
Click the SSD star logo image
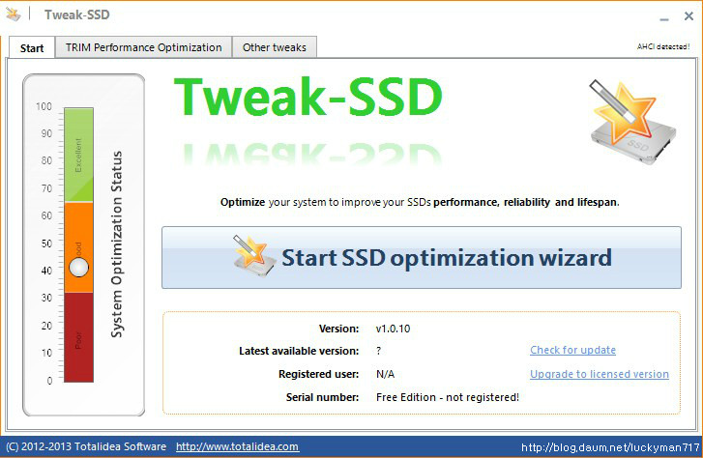pyautogui.click(x=632, y=123)
